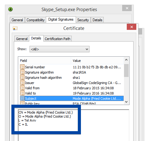This screenshot has height=141, width=148.
Task: Close the Certificate dialog with red X
Action: click(x=131, y=27)
